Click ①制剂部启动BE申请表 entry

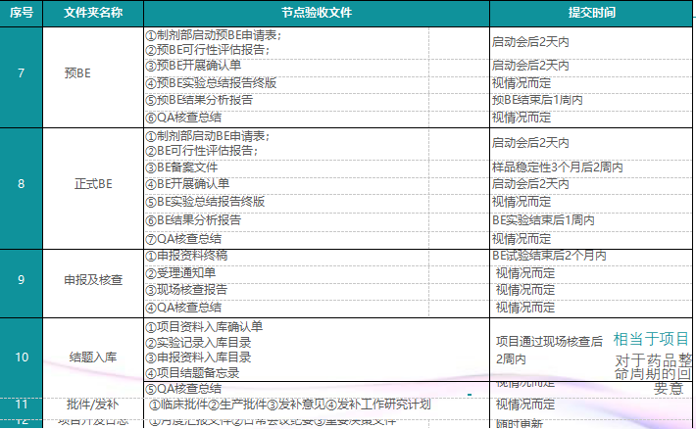[208, 136]
